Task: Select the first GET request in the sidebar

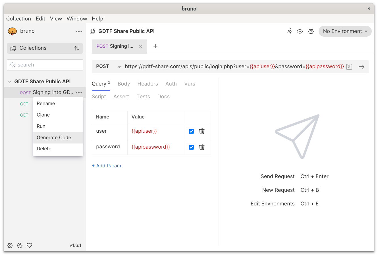Action: (x=24, y=104)
